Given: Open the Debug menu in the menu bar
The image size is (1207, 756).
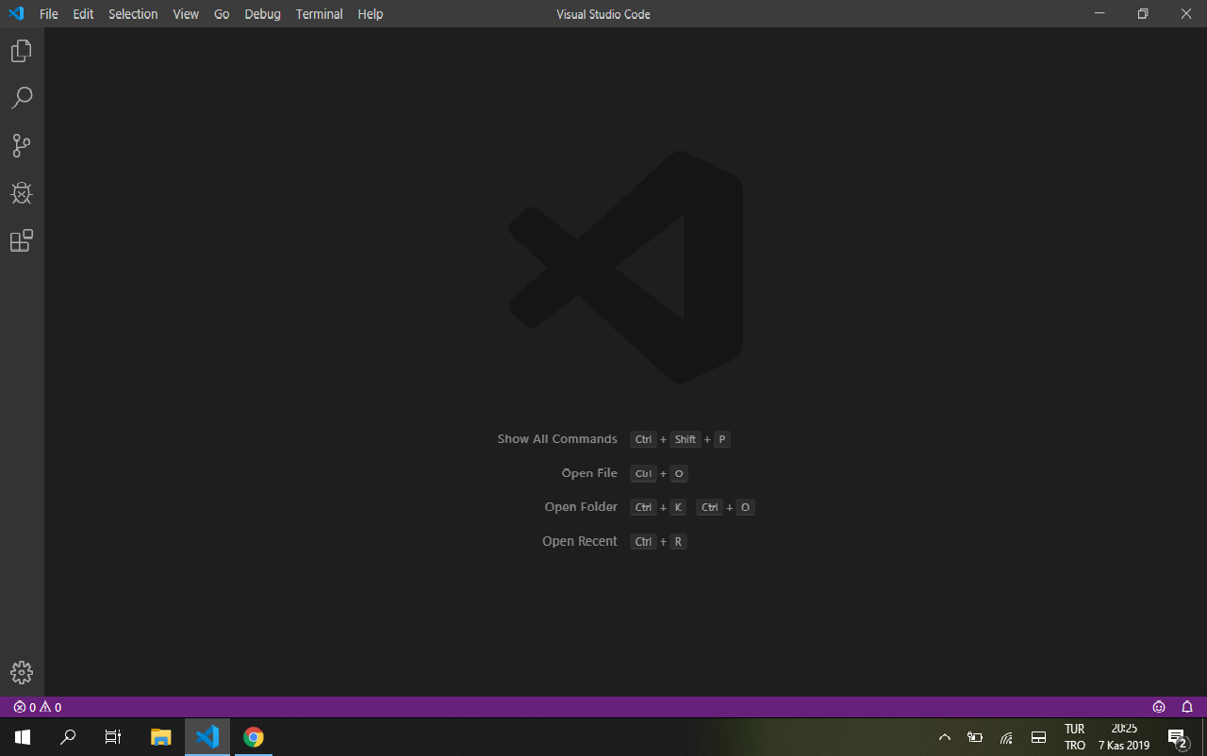Looking at the screenshot, I should coord(263,14).
